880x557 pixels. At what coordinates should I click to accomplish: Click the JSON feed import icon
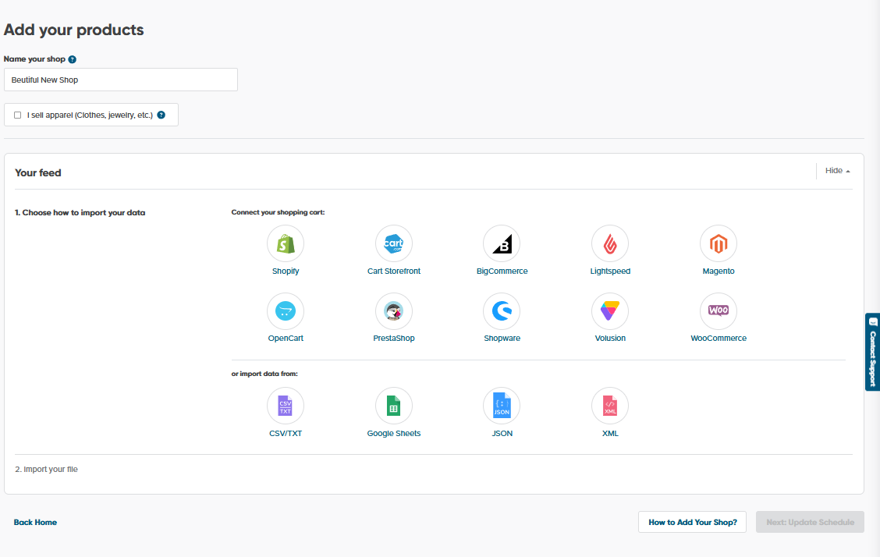click(502, 405)
